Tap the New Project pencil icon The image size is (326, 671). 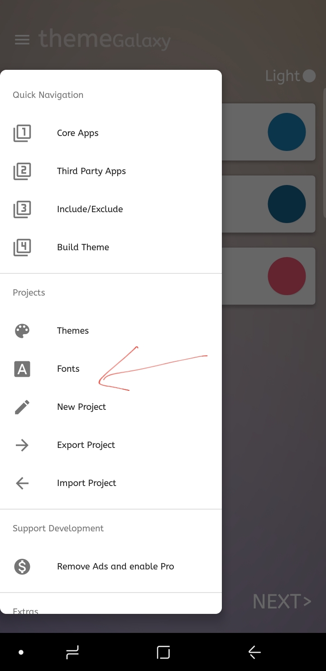(22, 407)
